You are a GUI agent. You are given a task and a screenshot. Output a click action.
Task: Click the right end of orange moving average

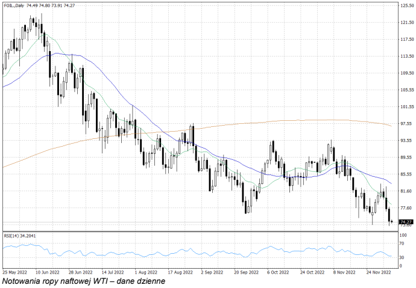point(391,126)
